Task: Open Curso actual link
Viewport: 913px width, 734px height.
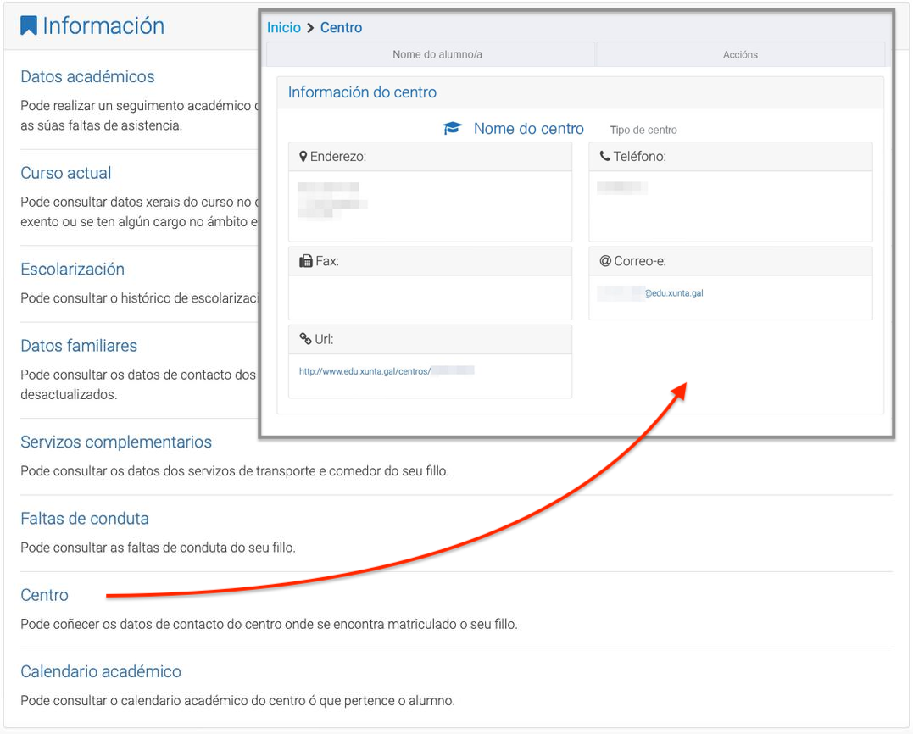Action: click(x=66, y=173)
